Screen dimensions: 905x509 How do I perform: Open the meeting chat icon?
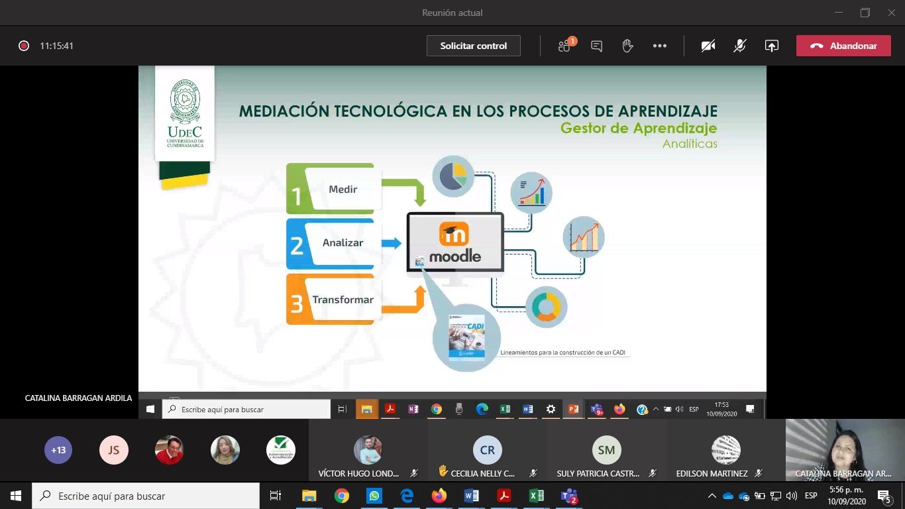click(596, 46)
